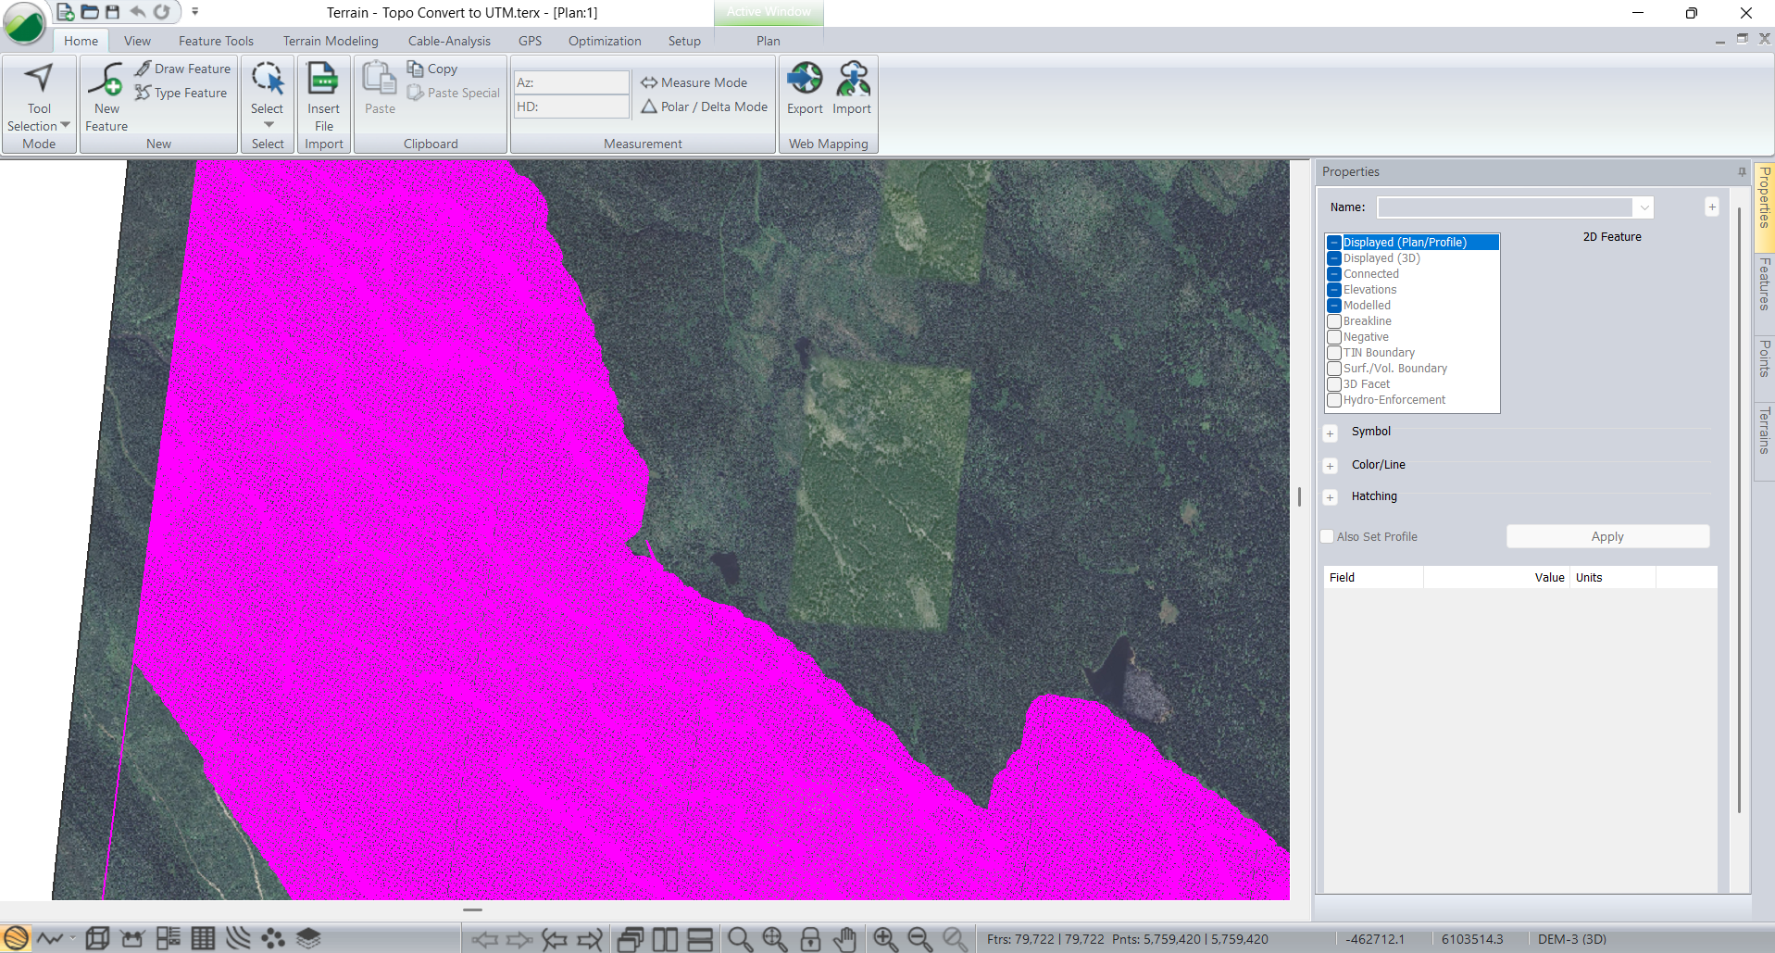
Task: Click the profile line tool icon
Action: pyautogui.click(x=51, y=938)
